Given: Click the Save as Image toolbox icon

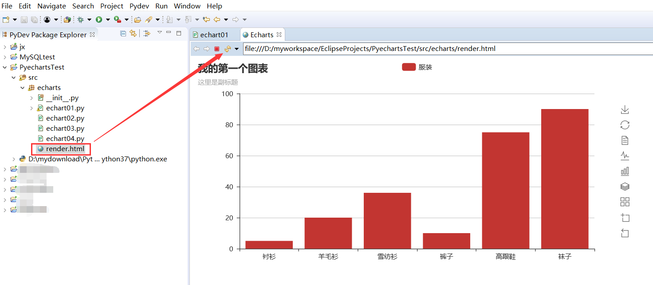Looking at the screenshot, I should pyautogui.click(x=625, y=109).
